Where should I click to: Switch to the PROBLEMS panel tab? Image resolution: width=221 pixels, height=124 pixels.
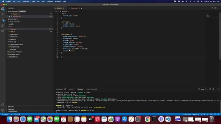pyautogui.click(x=59, y=89)
